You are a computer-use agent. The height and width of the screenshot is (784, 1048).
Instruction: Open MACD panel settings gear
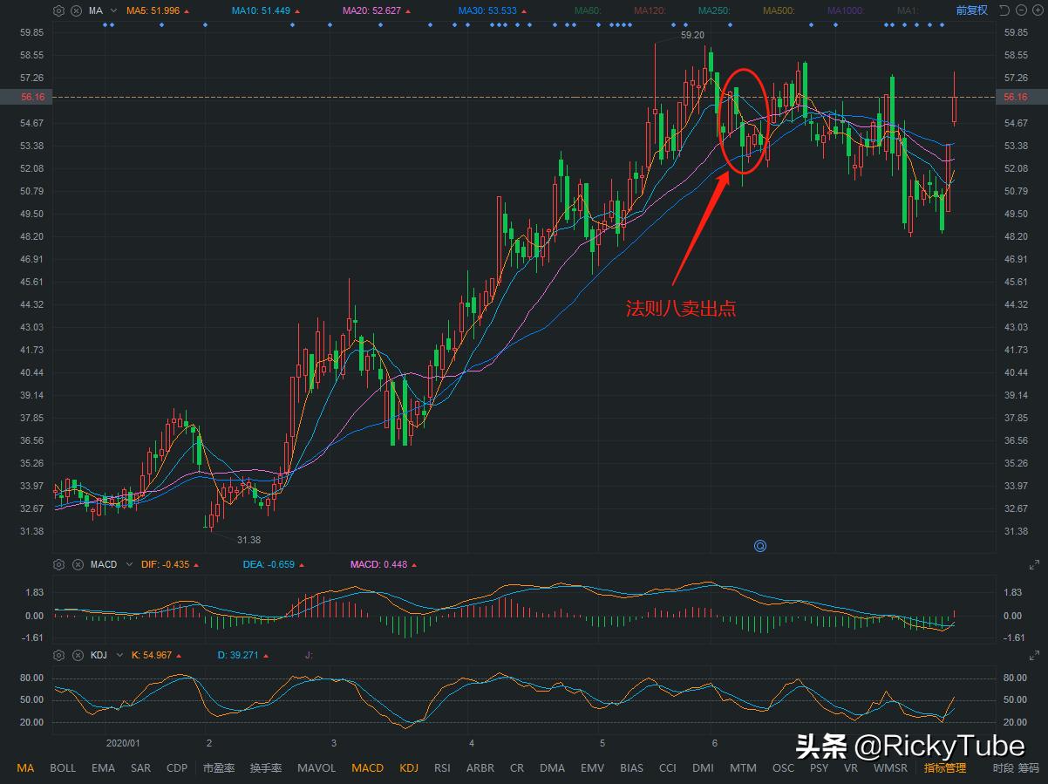59,564
